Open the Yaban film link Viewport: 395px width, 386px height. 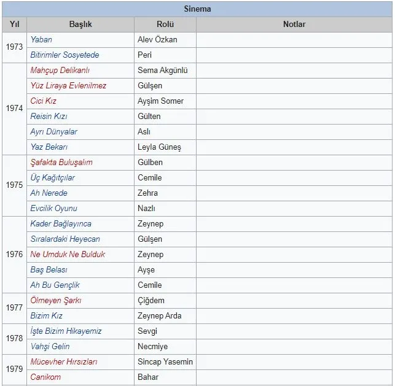(41, 40)
